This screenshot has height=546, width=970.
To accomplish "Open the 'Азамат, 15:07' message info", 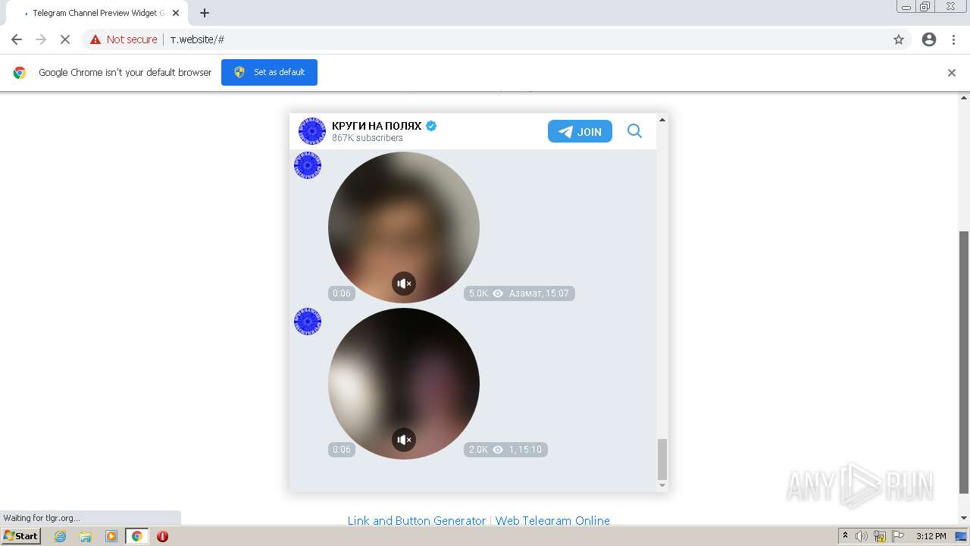I will [x=539, y=293].
